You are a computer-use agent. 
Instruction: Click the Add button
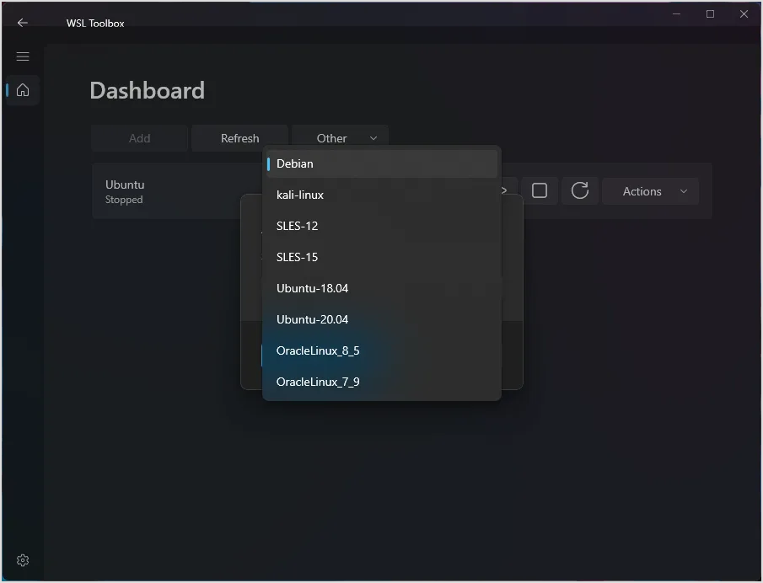click(139, 138)
